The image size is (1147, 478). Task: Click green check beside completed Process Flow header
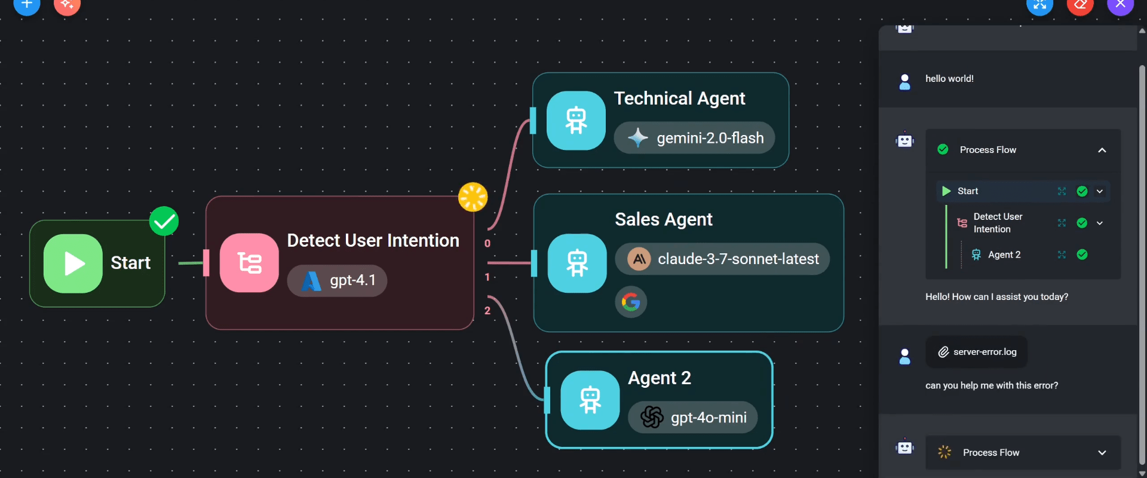[943, 149]
